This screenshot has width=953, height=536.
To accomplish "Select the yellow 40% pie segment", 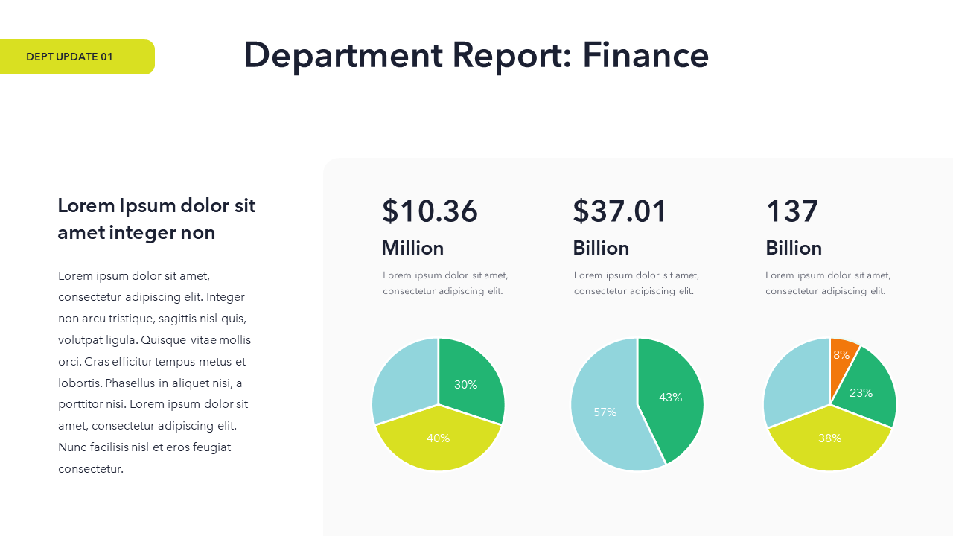I will coord(439,438).
